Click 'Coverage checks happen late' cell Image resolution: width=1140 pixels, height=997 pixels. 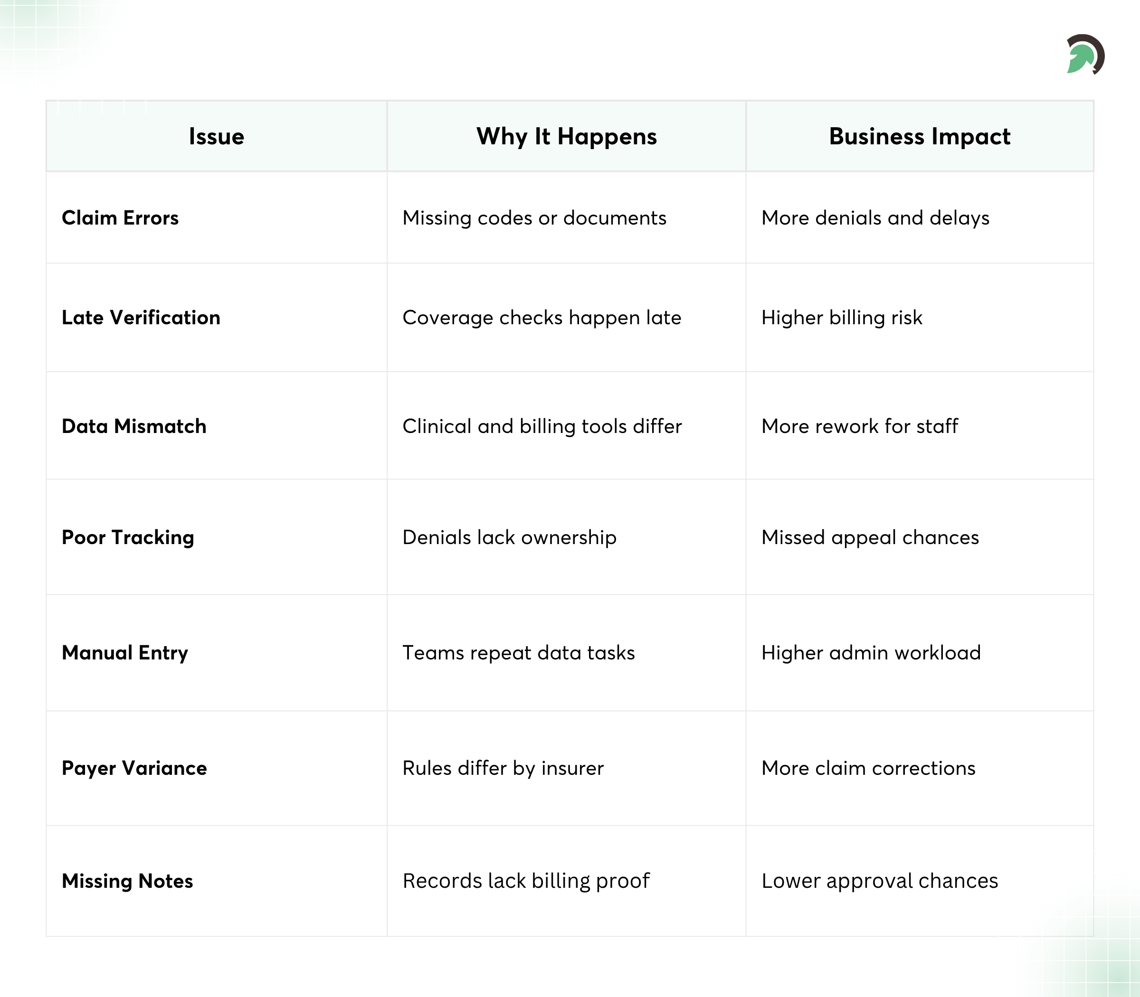pyautogui.click(x=541, y=317)
